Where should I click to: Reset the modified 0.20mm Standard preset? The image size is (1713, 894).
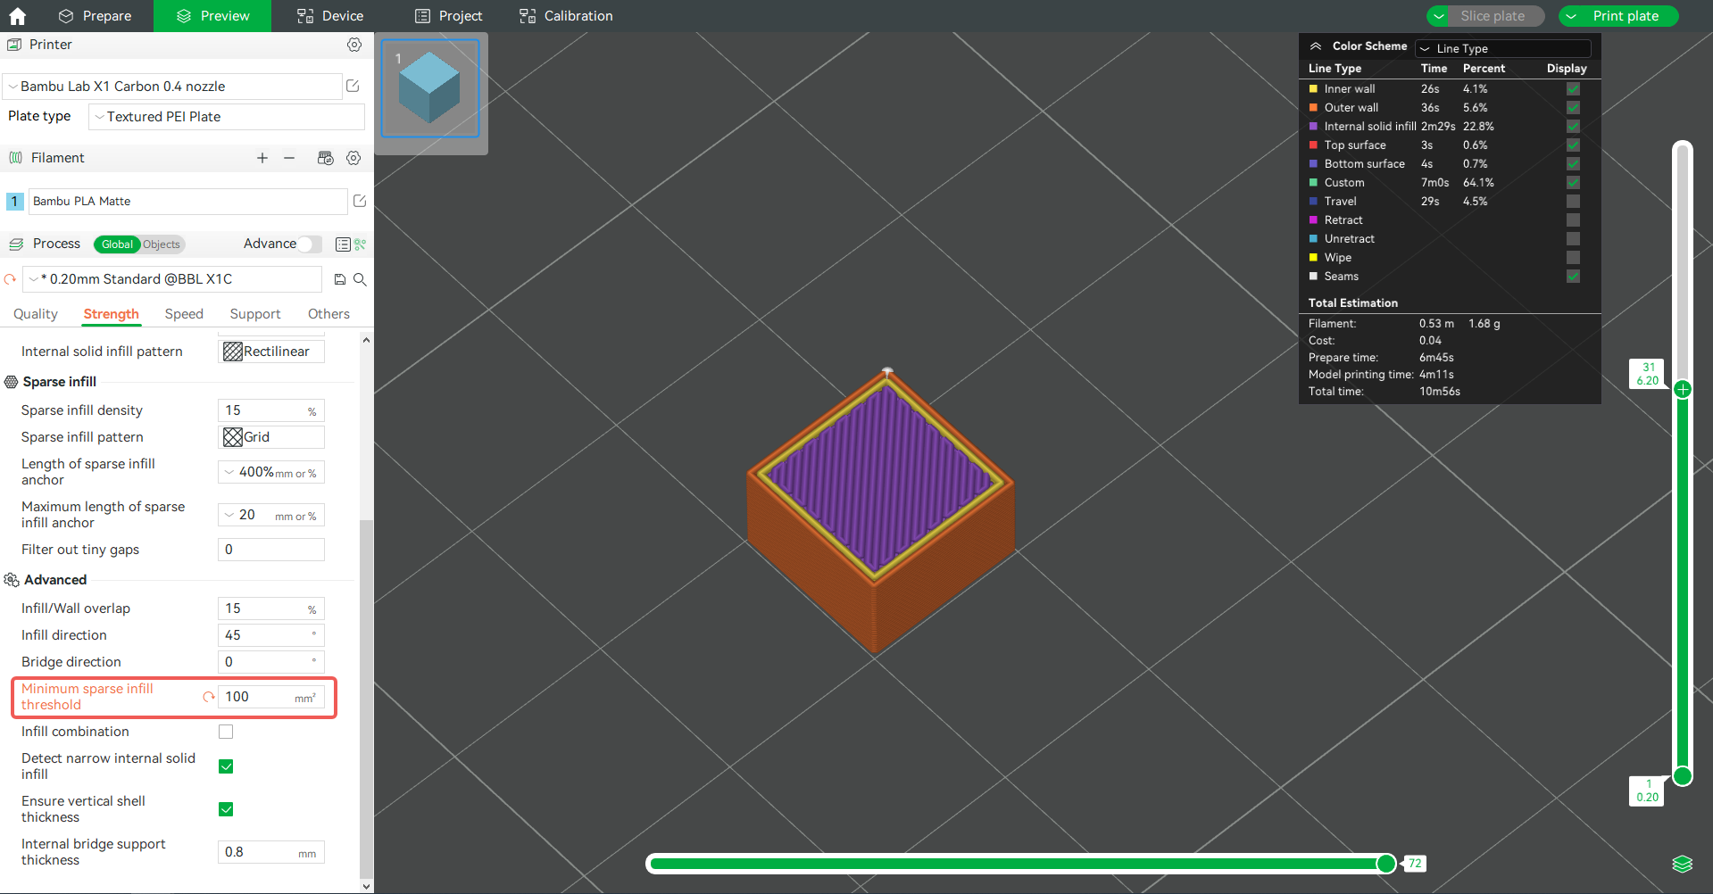click(x=11, y=279)
